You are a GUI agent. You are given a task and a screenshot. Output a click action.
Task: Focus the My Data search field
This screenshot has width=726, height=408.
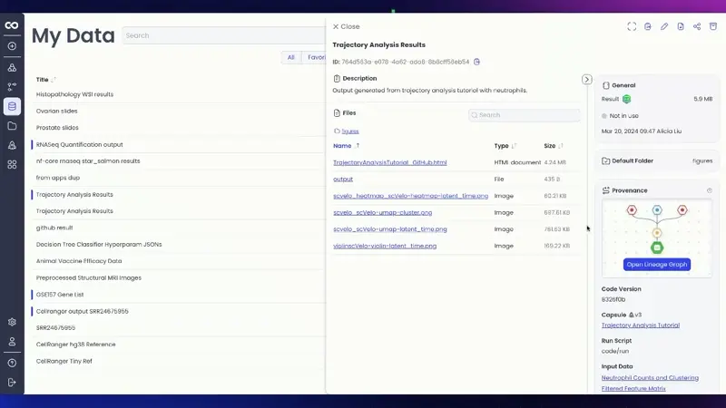pos(223,35)
